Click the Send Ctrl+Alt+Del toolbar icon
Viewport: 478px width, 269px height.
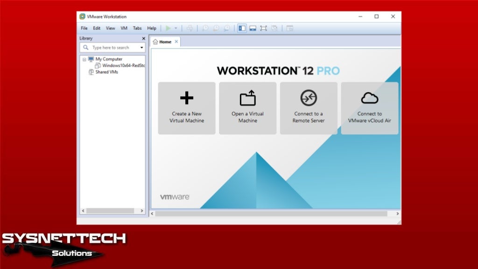[190, 28]
